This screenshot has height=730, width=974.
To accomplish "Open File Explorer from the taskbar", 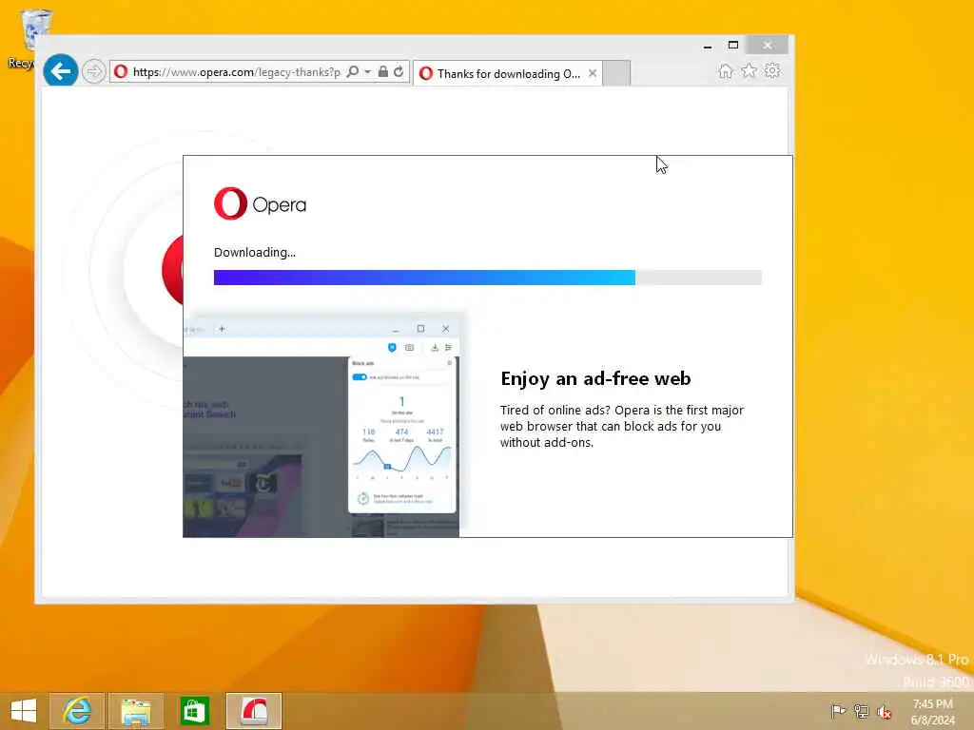I will [136, 711].
